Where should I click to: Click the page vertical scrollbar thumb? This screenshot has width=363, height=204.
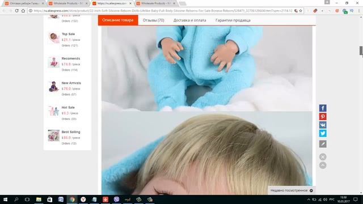[x=361, y=50]
